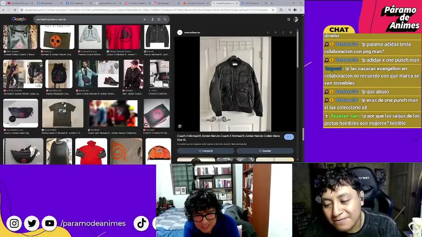Click the CHAT header label

(339, 30)
